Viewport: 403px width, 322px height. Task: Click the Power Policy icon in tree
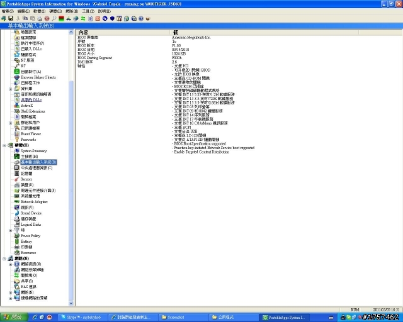(x=17, y=236)
